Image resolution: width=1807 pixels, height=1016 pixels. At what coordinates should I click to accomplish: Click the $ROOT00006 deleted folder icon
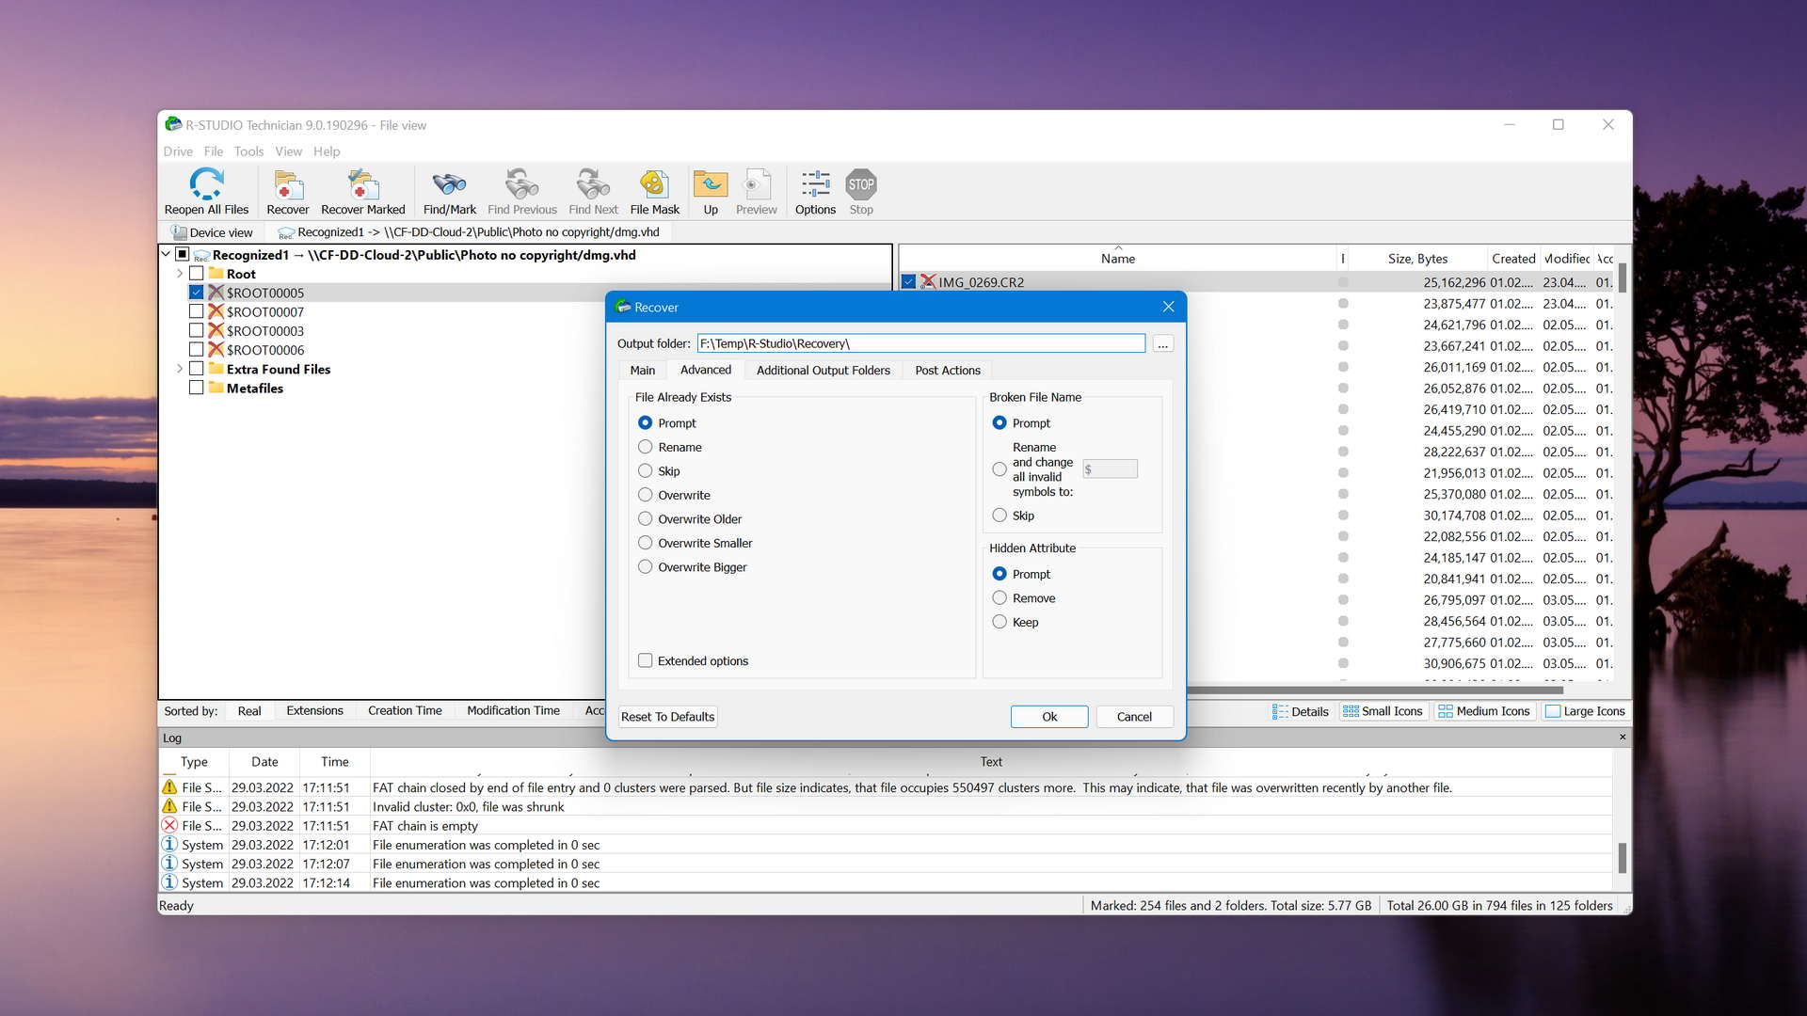tap(216, 349)
